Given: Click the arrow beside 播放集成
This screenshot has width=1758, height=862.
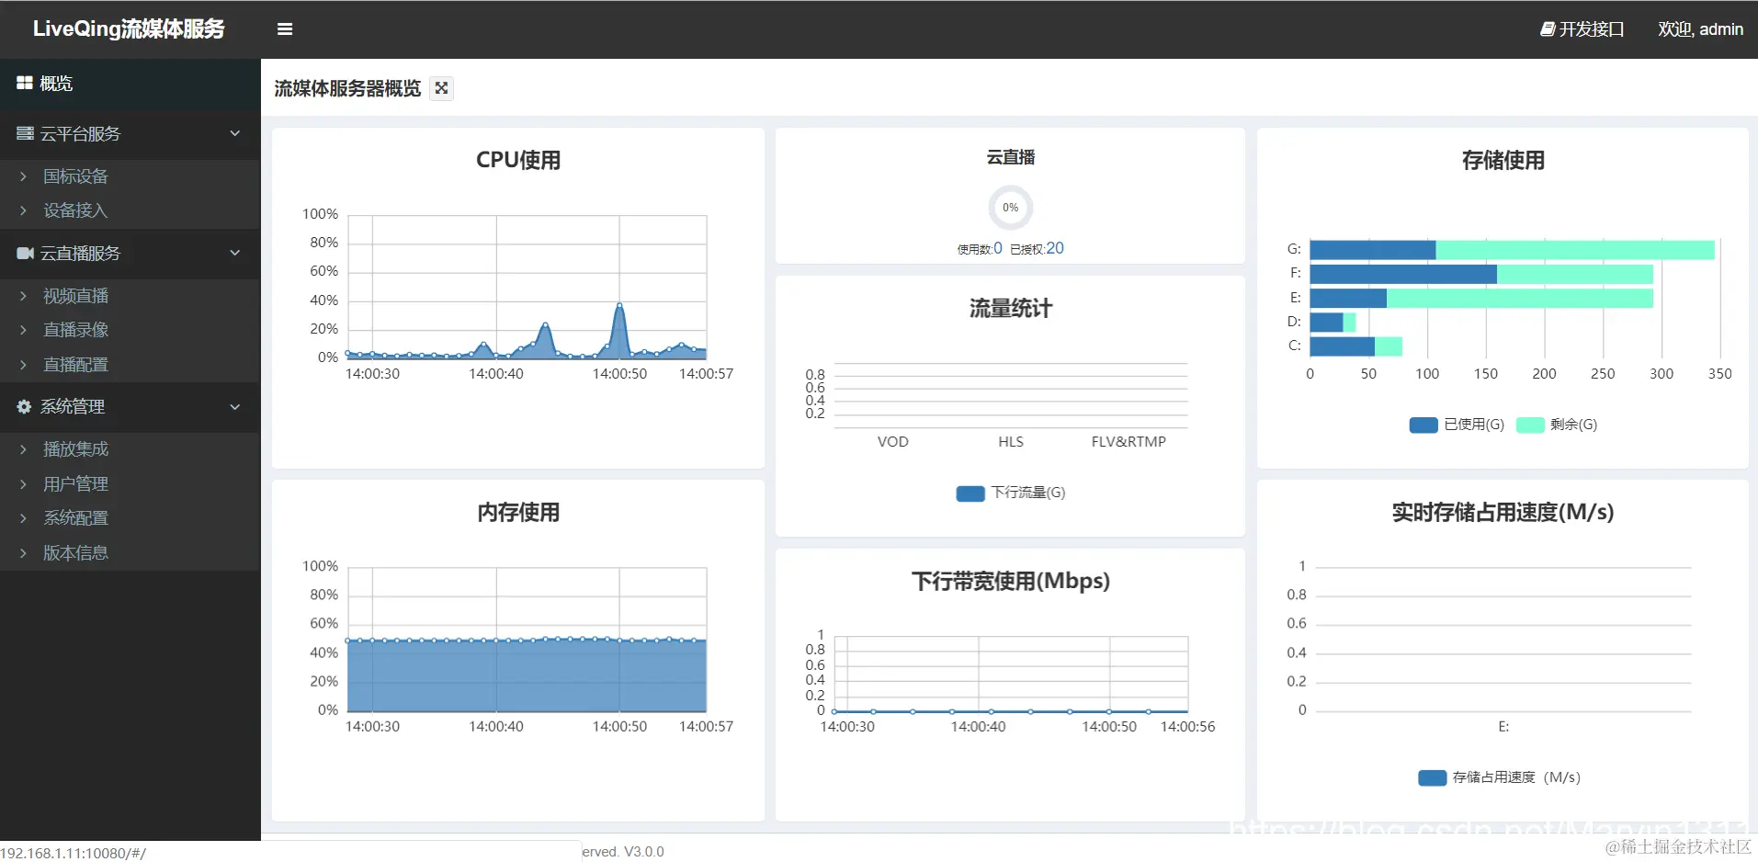Looking at the screenshot, I should [x=23, y=449].
